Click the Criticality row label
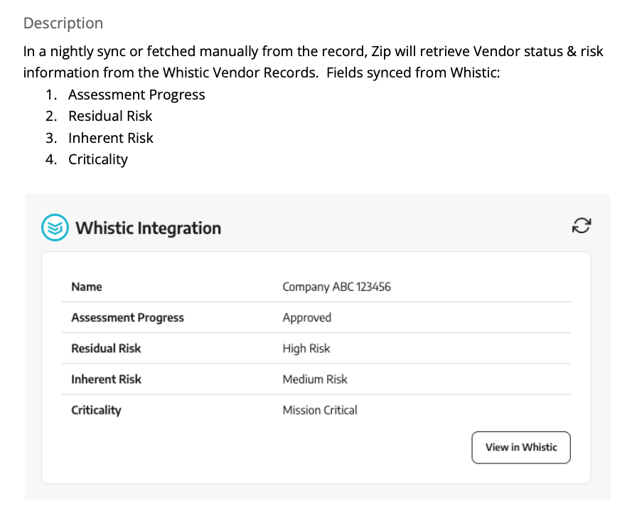Screen dimensions: 637x526 pyautogui.click(x=96, y=410)
